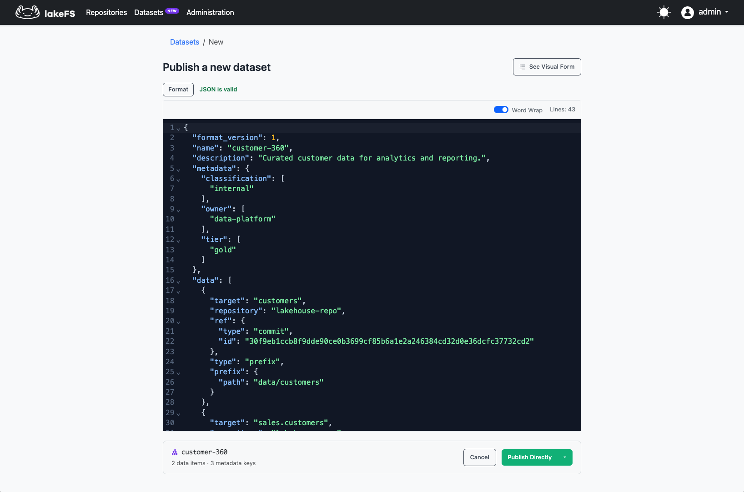Click the Cancel button
744x492 pixels.
pos(479,457)
